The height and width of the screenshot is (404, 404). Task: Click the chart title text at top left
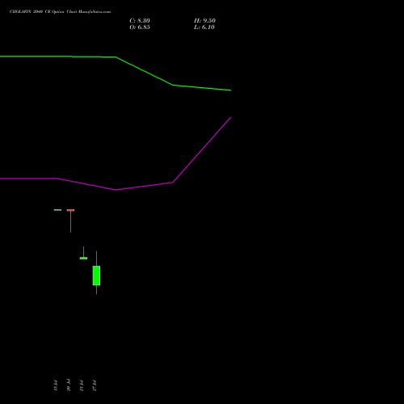60,11
